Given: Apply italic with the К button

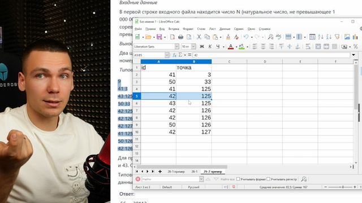Looking at the screenshot, I should point(210,47).
